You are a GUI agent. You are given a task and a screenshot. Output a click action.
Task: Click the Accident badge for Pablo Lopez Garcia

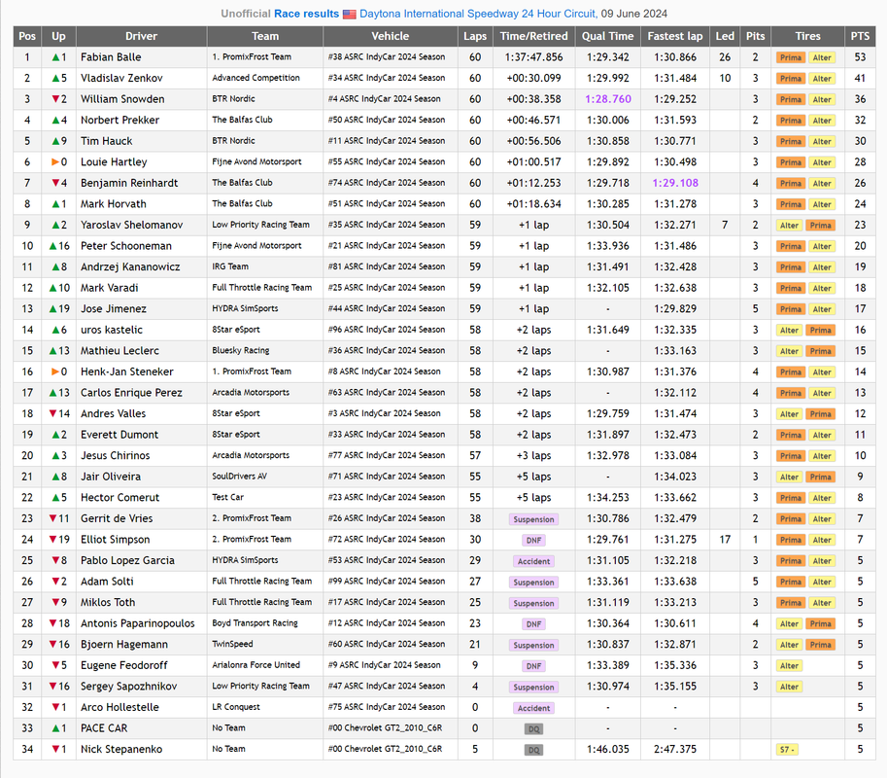tap(533, 561)
